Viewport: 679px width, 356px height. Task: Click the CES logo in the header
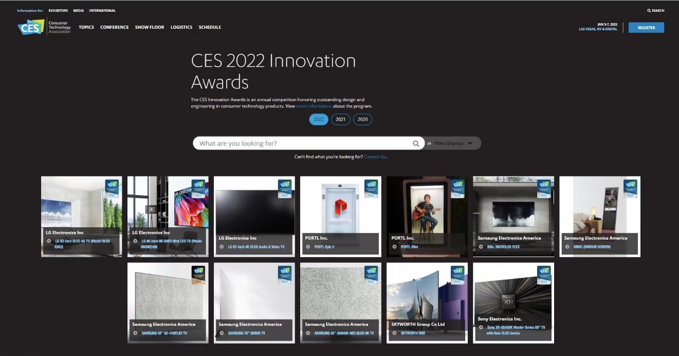pos(31,27)
